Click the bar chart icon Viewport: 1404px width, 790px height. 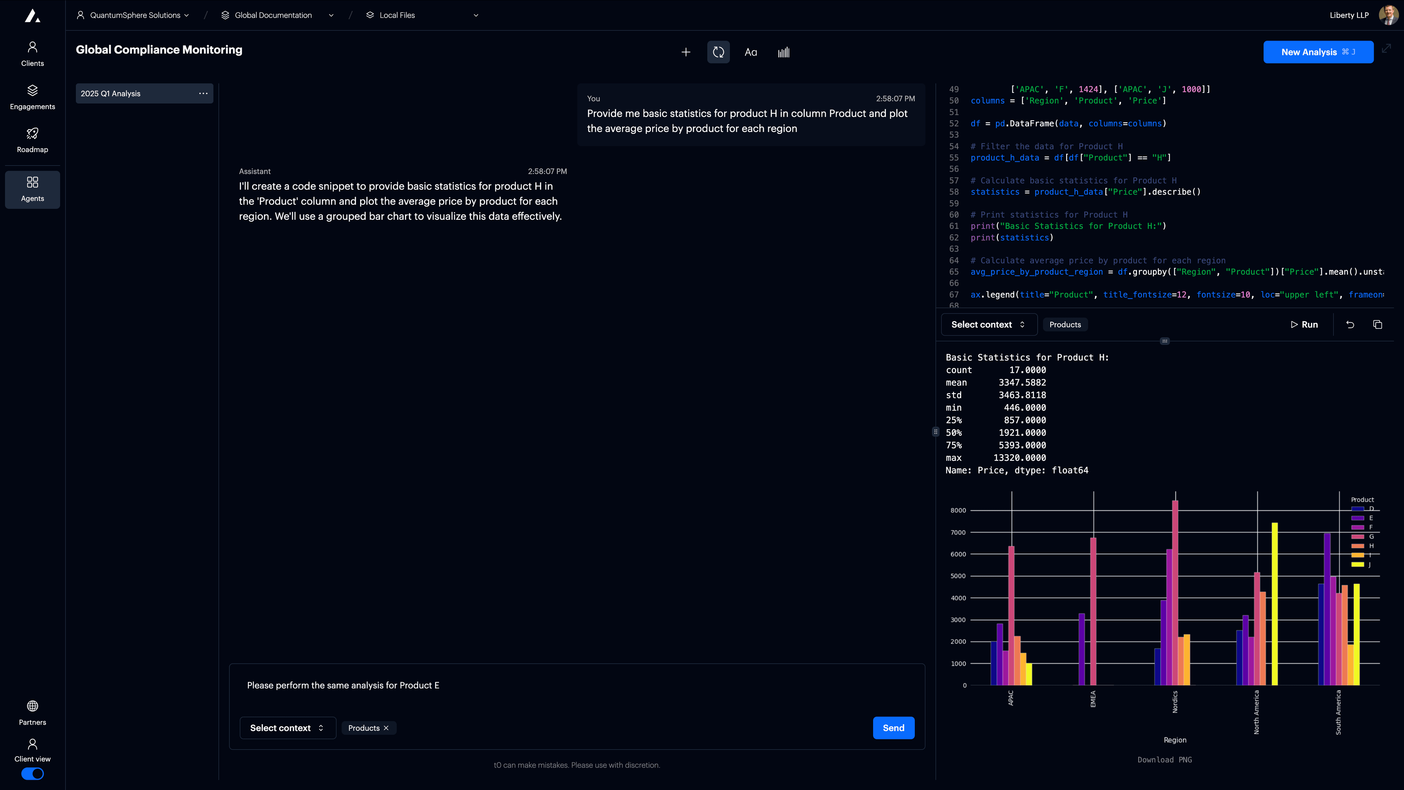[x=783, y=52]
